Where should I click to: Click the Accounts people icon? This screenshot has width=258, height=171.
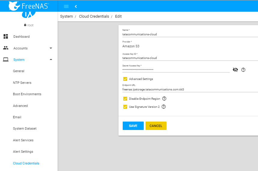[x=6, y=48]
